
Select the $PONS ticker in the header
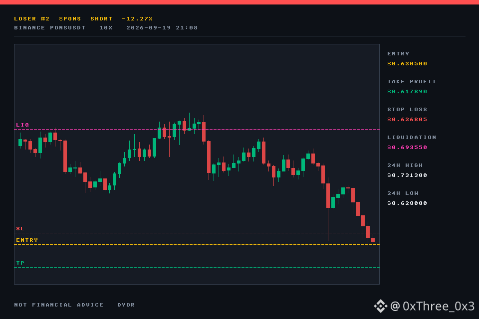(x=70, y=18)
